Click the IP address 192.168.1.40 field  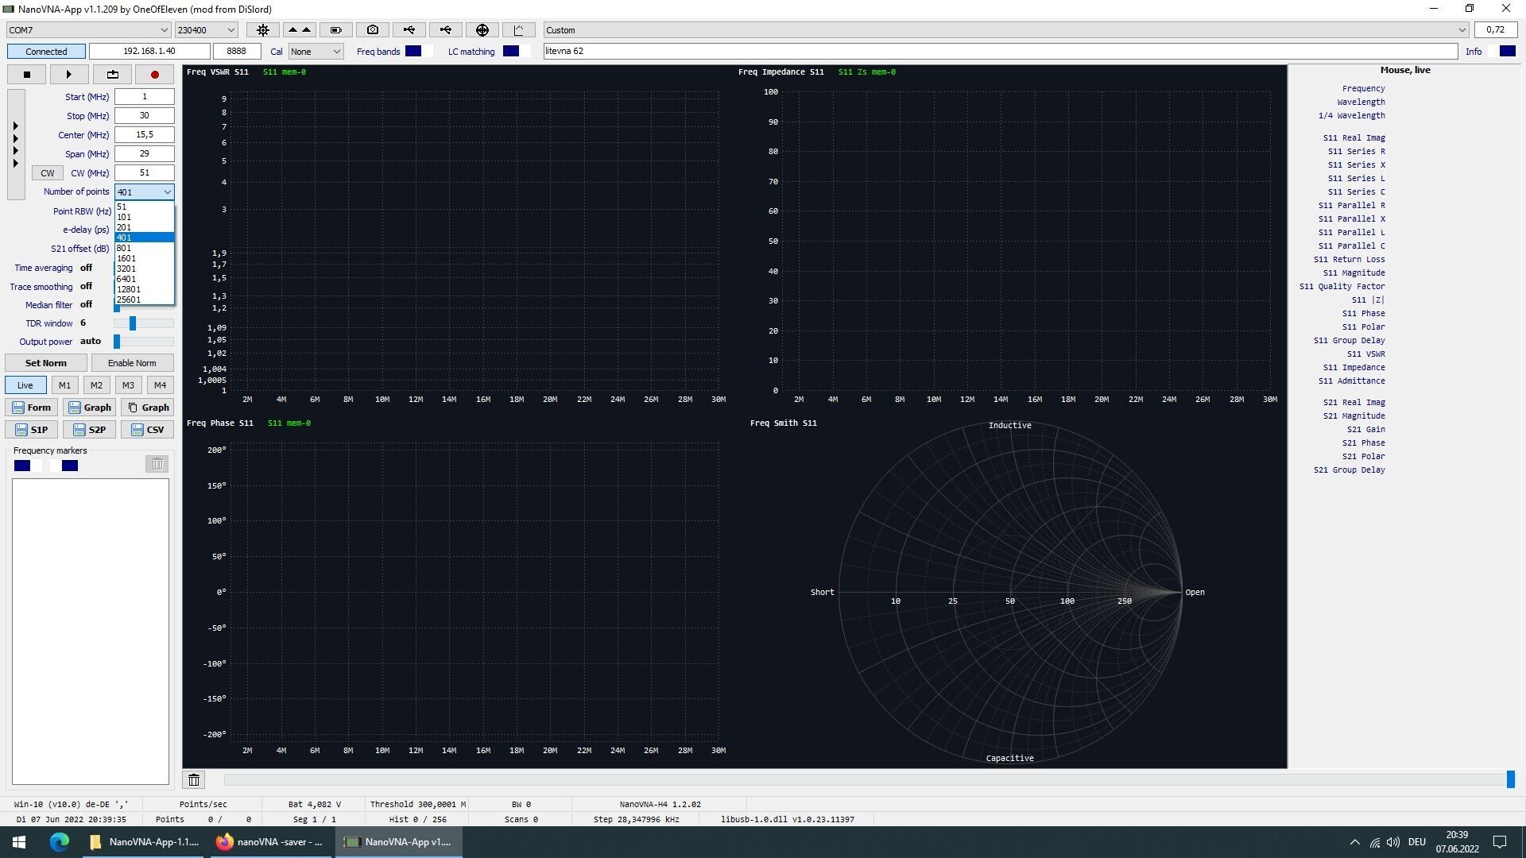(149, 52)
